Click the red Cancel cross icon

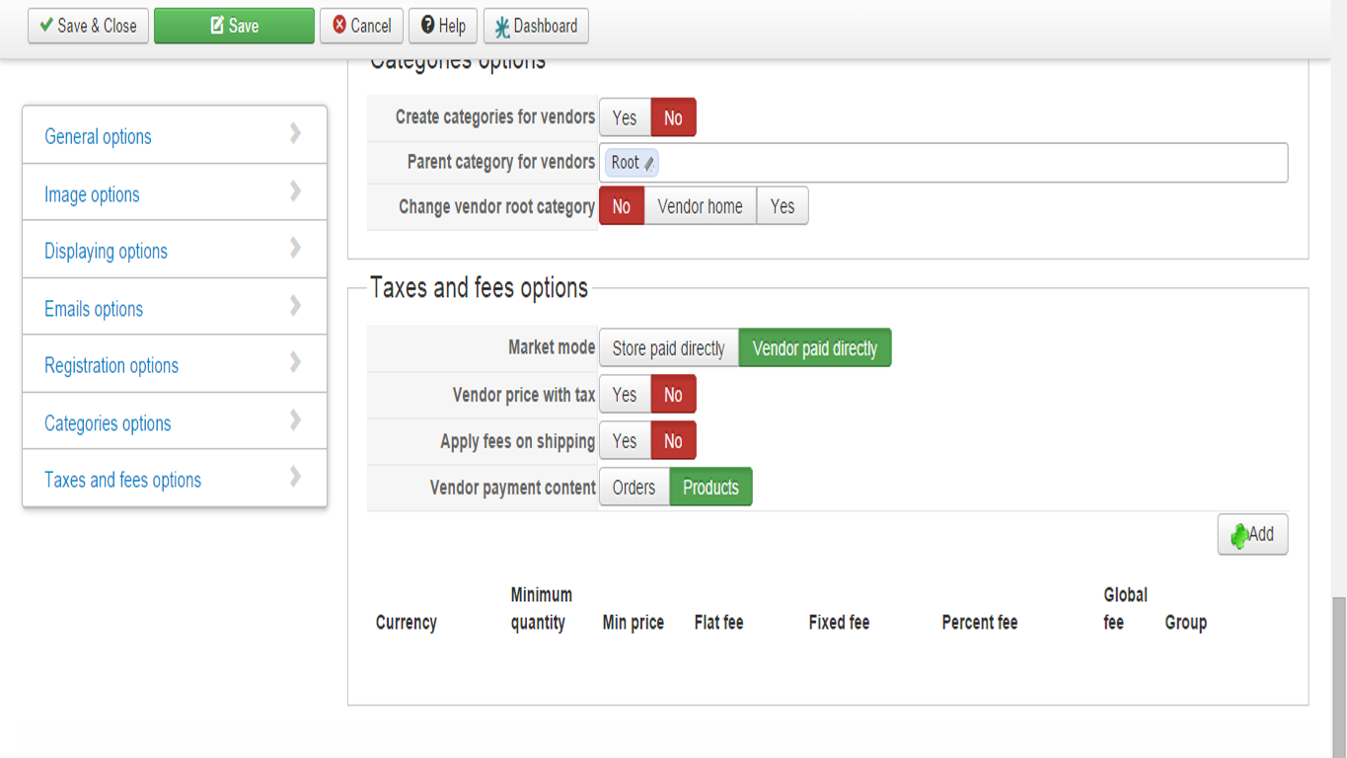coord(339,26)
